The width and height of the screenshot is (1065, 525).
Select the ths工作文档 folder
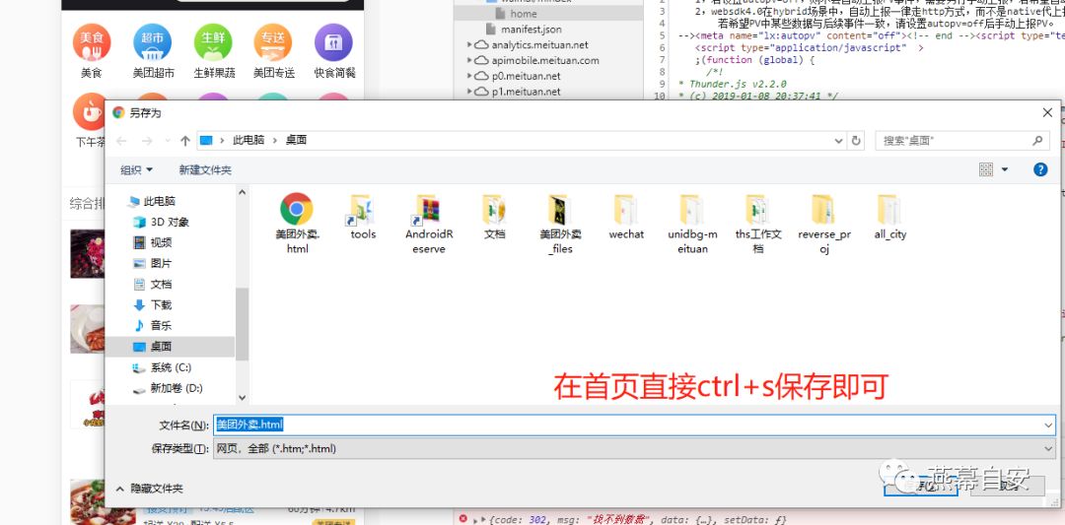(758, 224)
